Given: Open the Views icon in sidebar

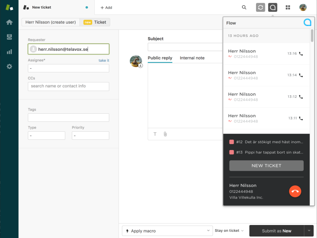Looking at the screenshot, I should (9, 37).
